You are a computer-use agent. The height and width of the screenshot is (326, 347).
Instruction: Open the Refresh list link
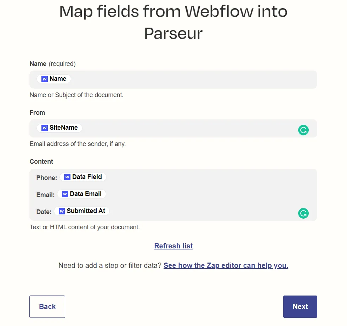click(173, 246)
